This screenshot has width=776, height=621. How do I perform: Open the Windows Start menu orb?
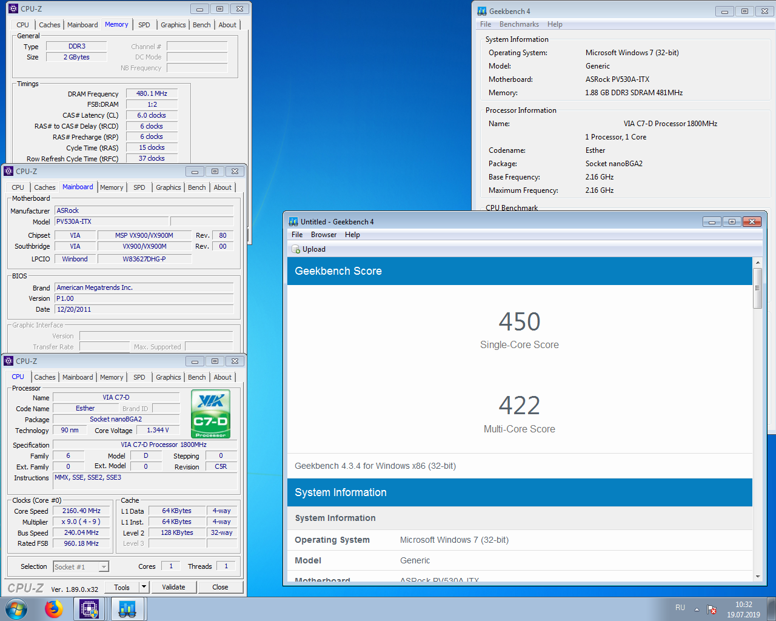point(16,609)
